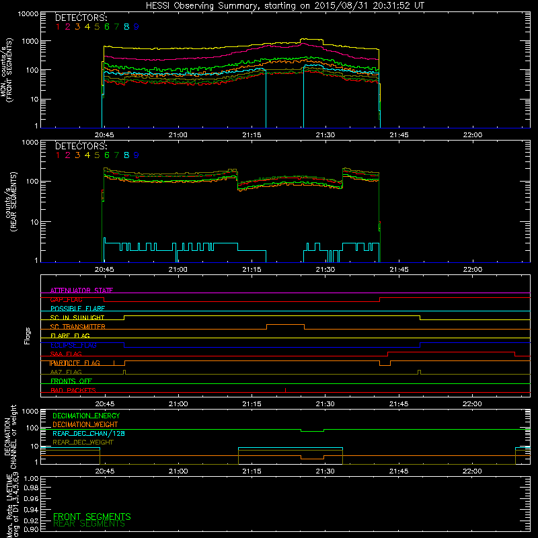
Task: Select red detector 1 in the rear segments legend
Action: 58,155
